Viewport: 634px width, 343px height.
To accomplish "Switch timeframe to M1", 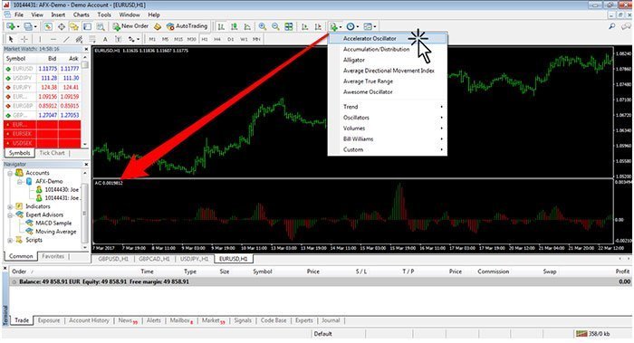I will [152, 39].
